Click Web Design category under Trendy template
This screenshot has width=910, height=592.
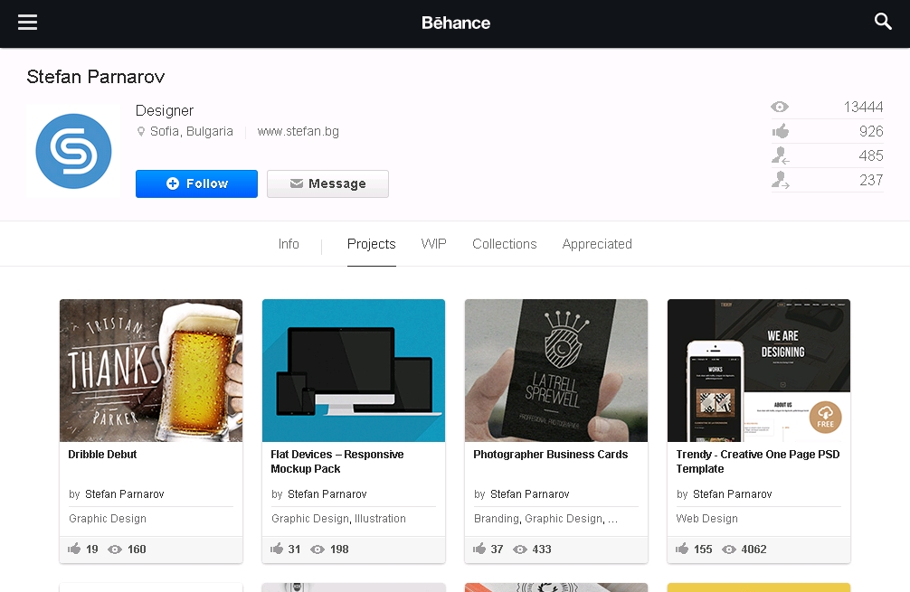707,519
